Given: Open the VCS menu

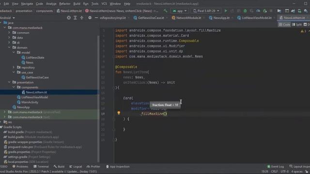Looking at the screenshot, I should [104, 3].
